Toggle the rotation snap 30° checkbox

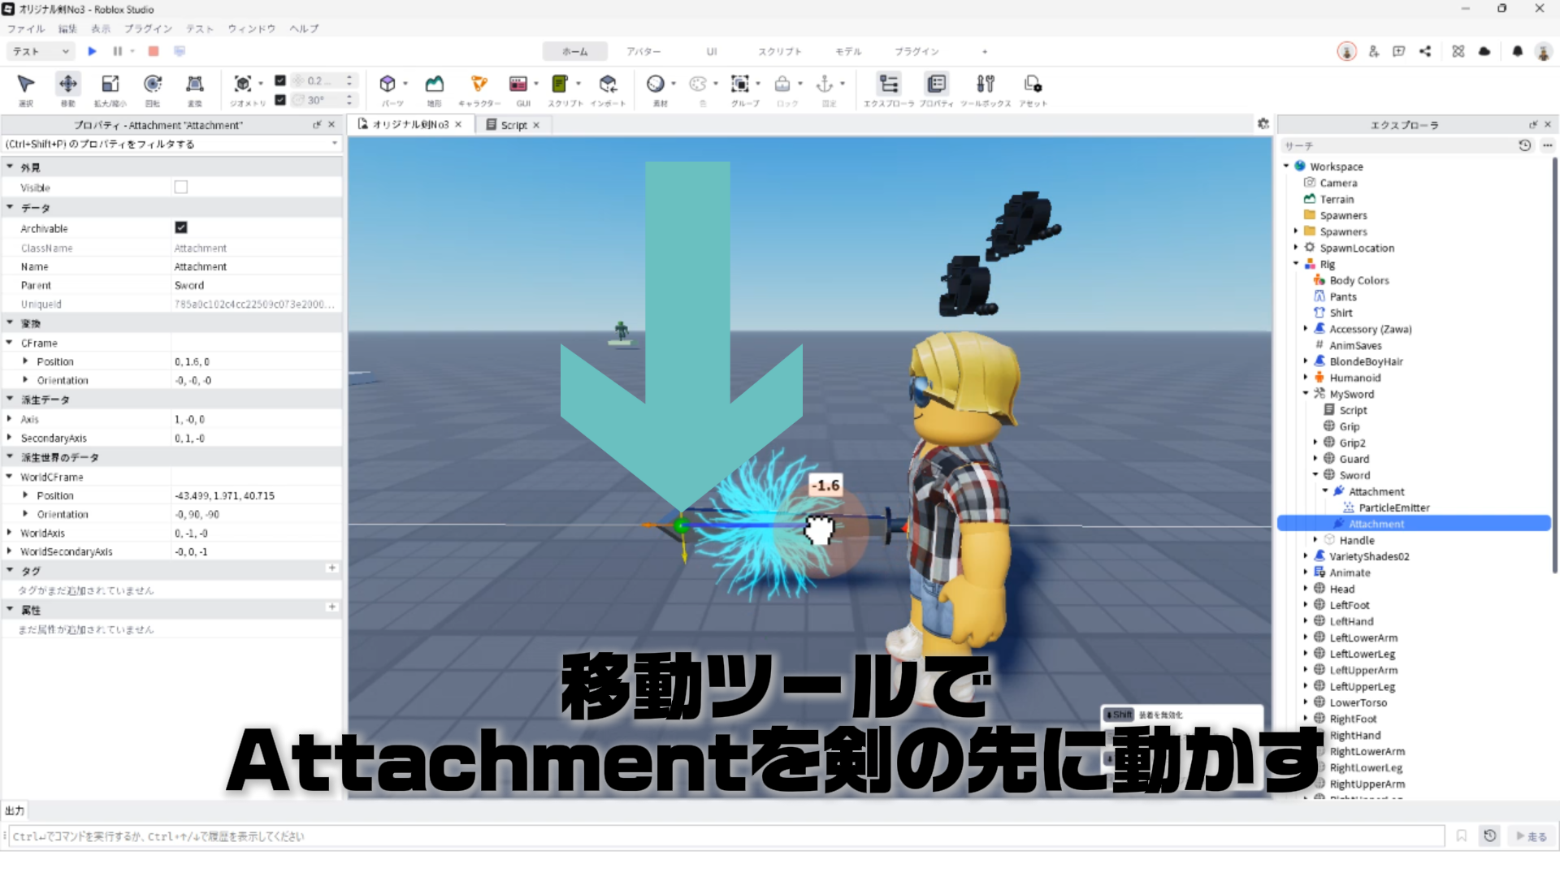280,100
